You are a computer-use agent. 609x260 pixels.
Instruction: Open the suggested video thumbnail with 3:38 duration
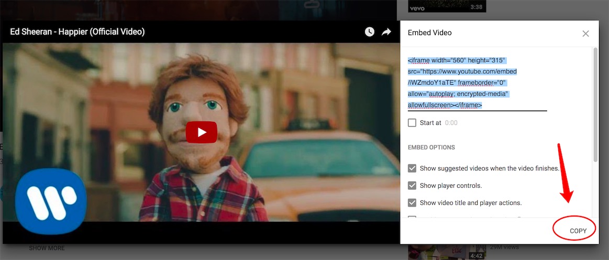[447, 6]
